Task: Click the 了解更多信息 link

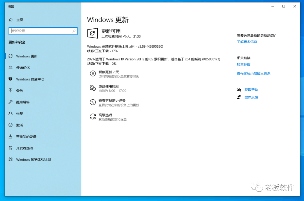Action: (x=247, y=42)
